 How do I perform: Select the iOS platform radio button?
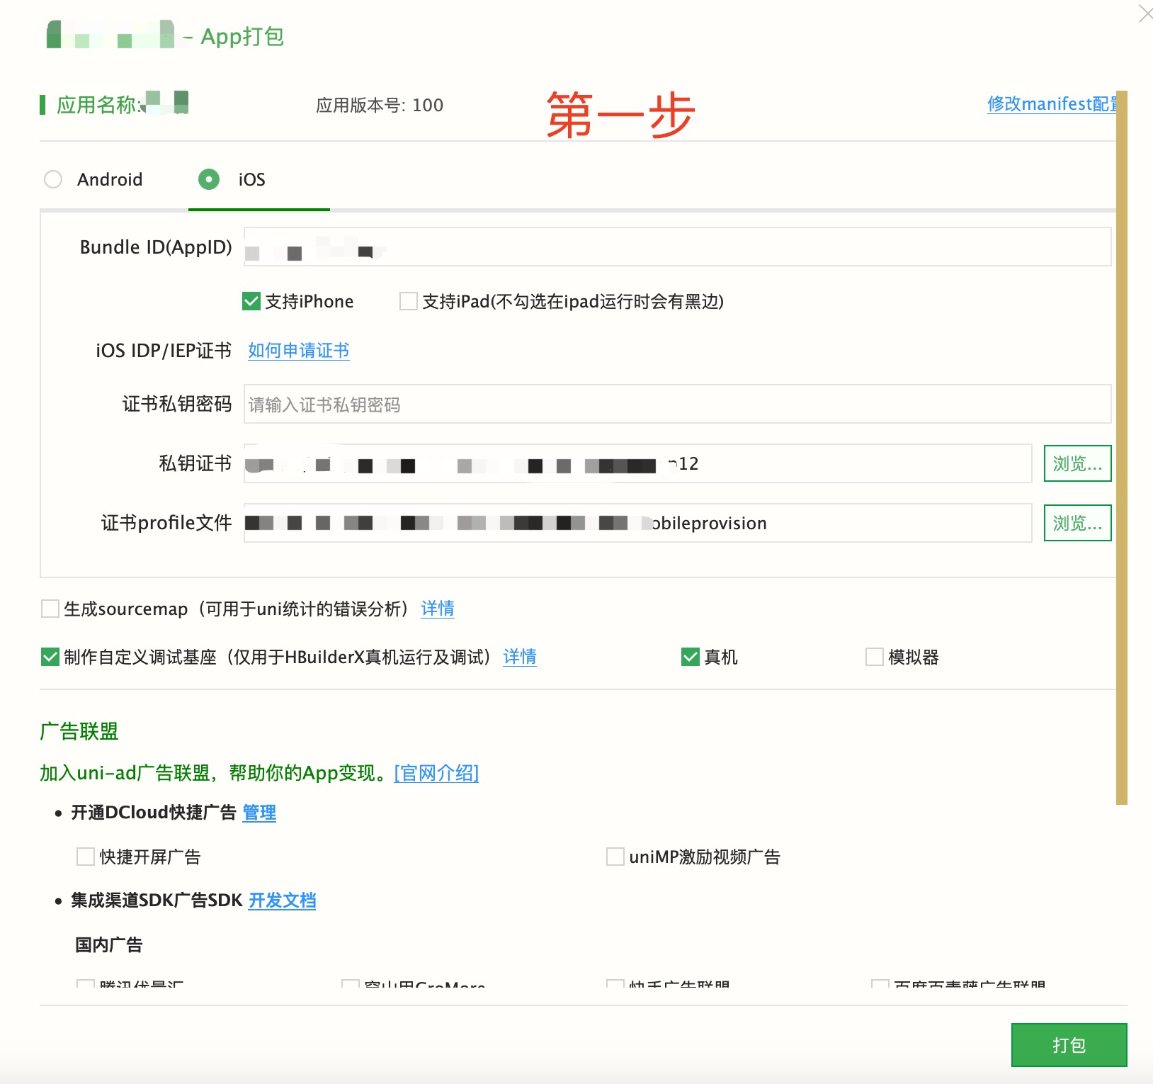(x=208, y=179)
